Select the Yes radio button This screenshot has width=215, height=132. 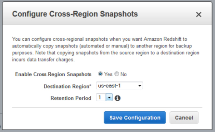coord(100,74)
